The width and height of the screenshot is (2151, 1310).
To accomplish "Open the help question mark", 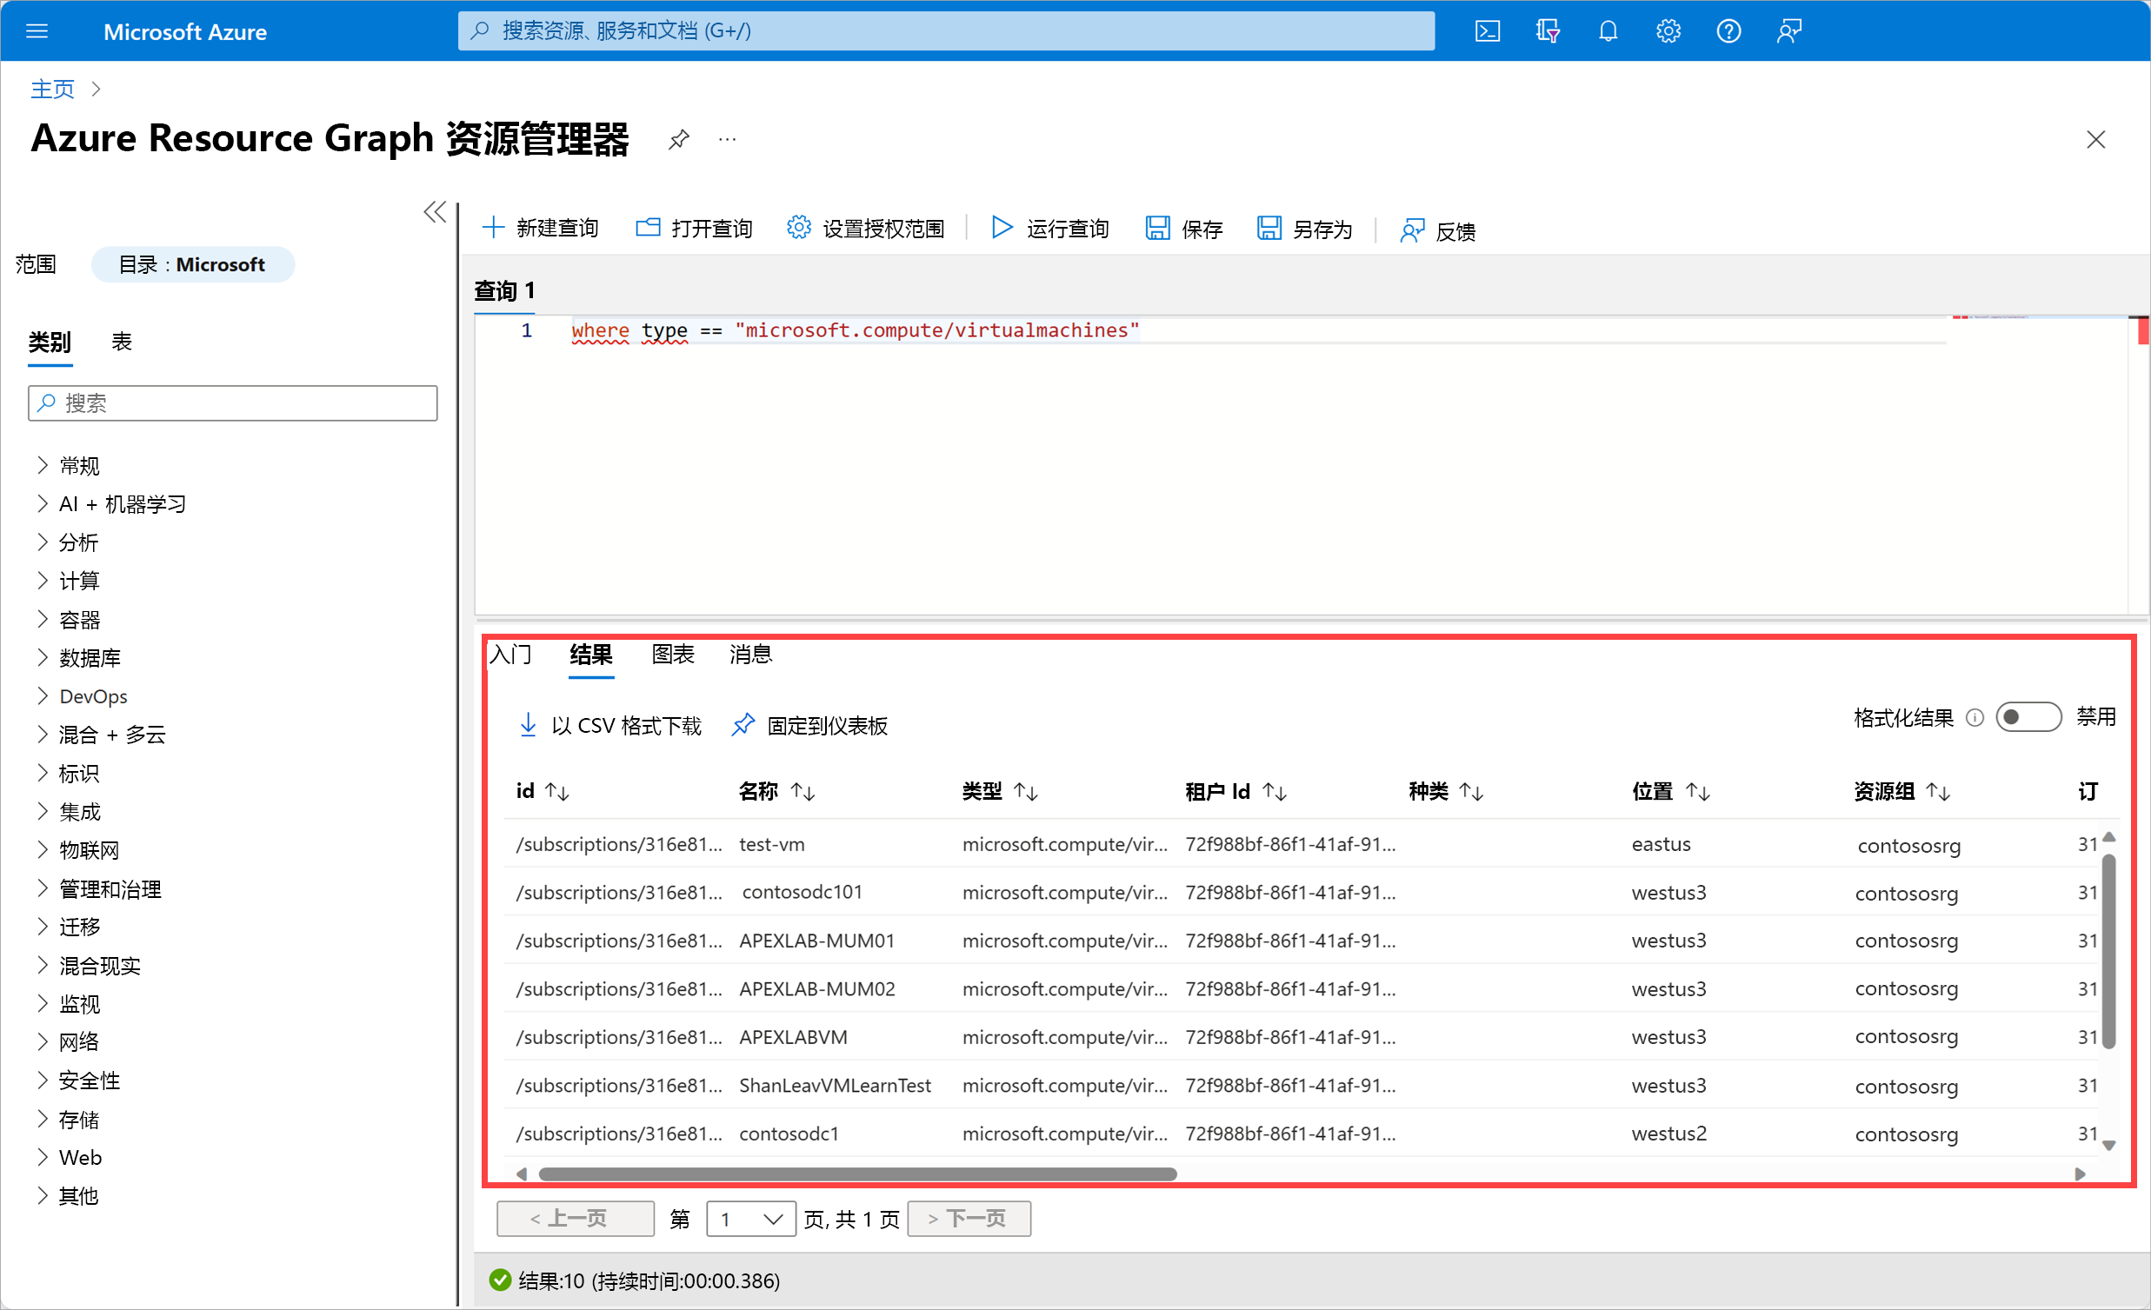I will tap(1728, 31).
